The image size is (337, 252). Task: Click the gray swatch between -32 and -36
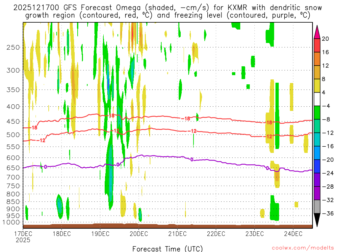tap(317, 207)
